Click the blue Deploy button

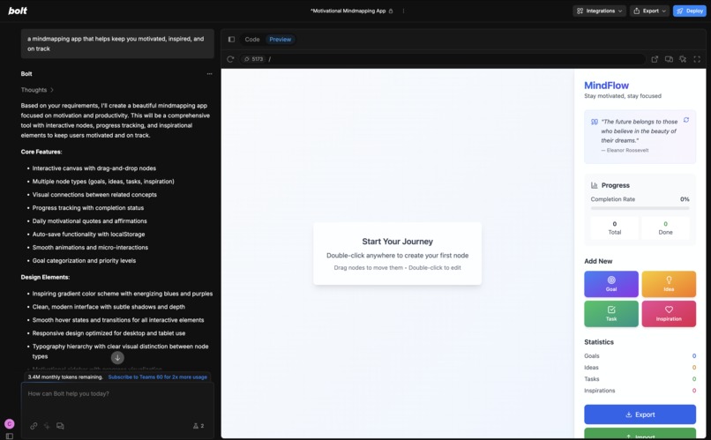coord(689,11)
